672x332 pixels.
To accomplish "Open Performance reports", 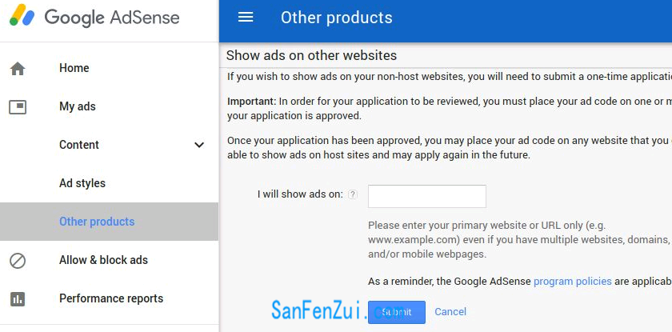I will pyautogui.click(x=111, y=298).
